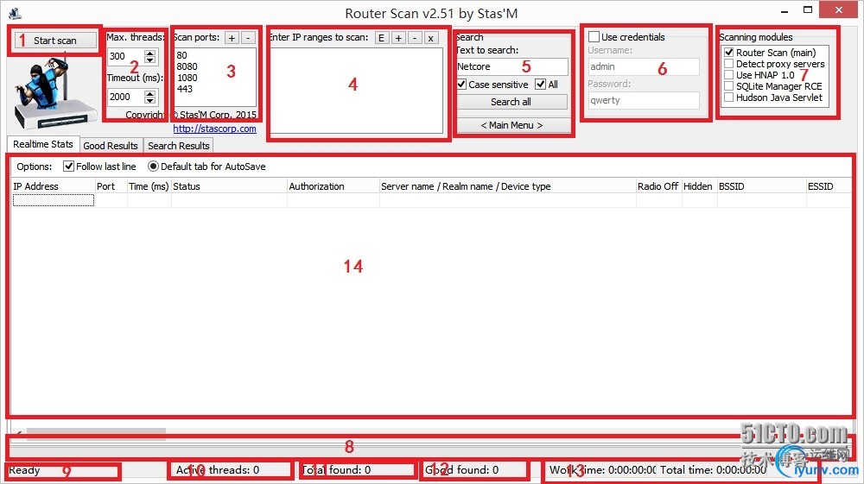The width and height of the screenshot is (864, 484).
Task: Increase Timeout value with up arrow
Action: (x=149, y=93)
